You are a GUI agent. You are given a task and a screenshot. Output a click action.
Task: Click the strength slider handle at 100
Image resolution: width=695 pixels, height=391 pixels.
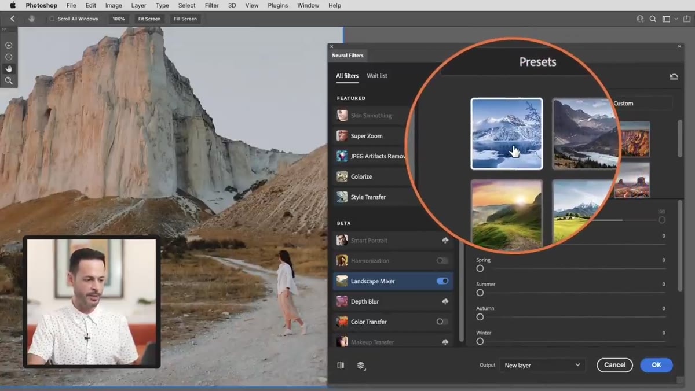662,220
